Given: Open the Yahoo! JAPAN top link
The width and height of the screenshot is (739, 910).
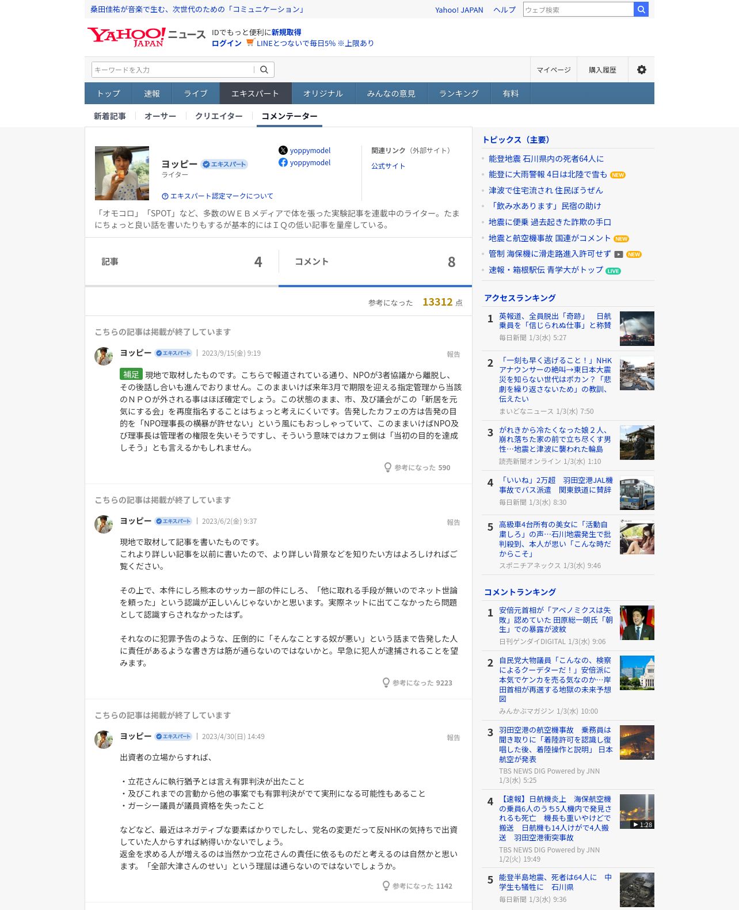Looking at the screenshot, I should point(459,10).
